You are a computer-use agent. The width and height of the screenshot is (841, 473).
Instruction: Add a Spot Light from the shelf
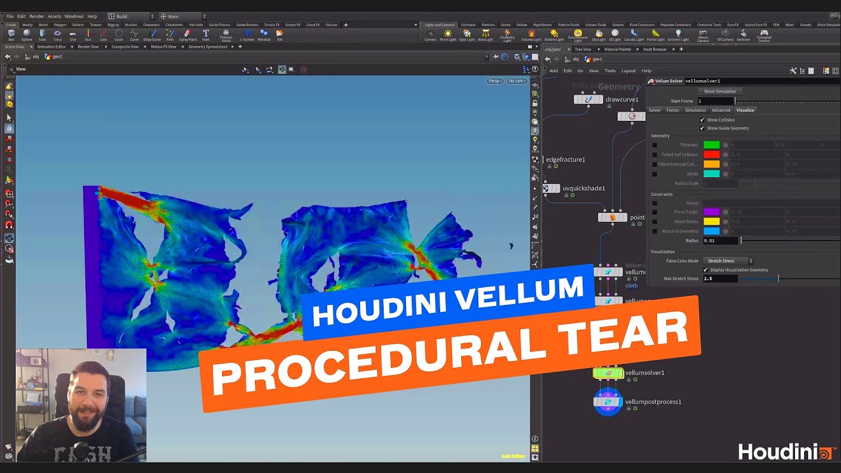467,35
